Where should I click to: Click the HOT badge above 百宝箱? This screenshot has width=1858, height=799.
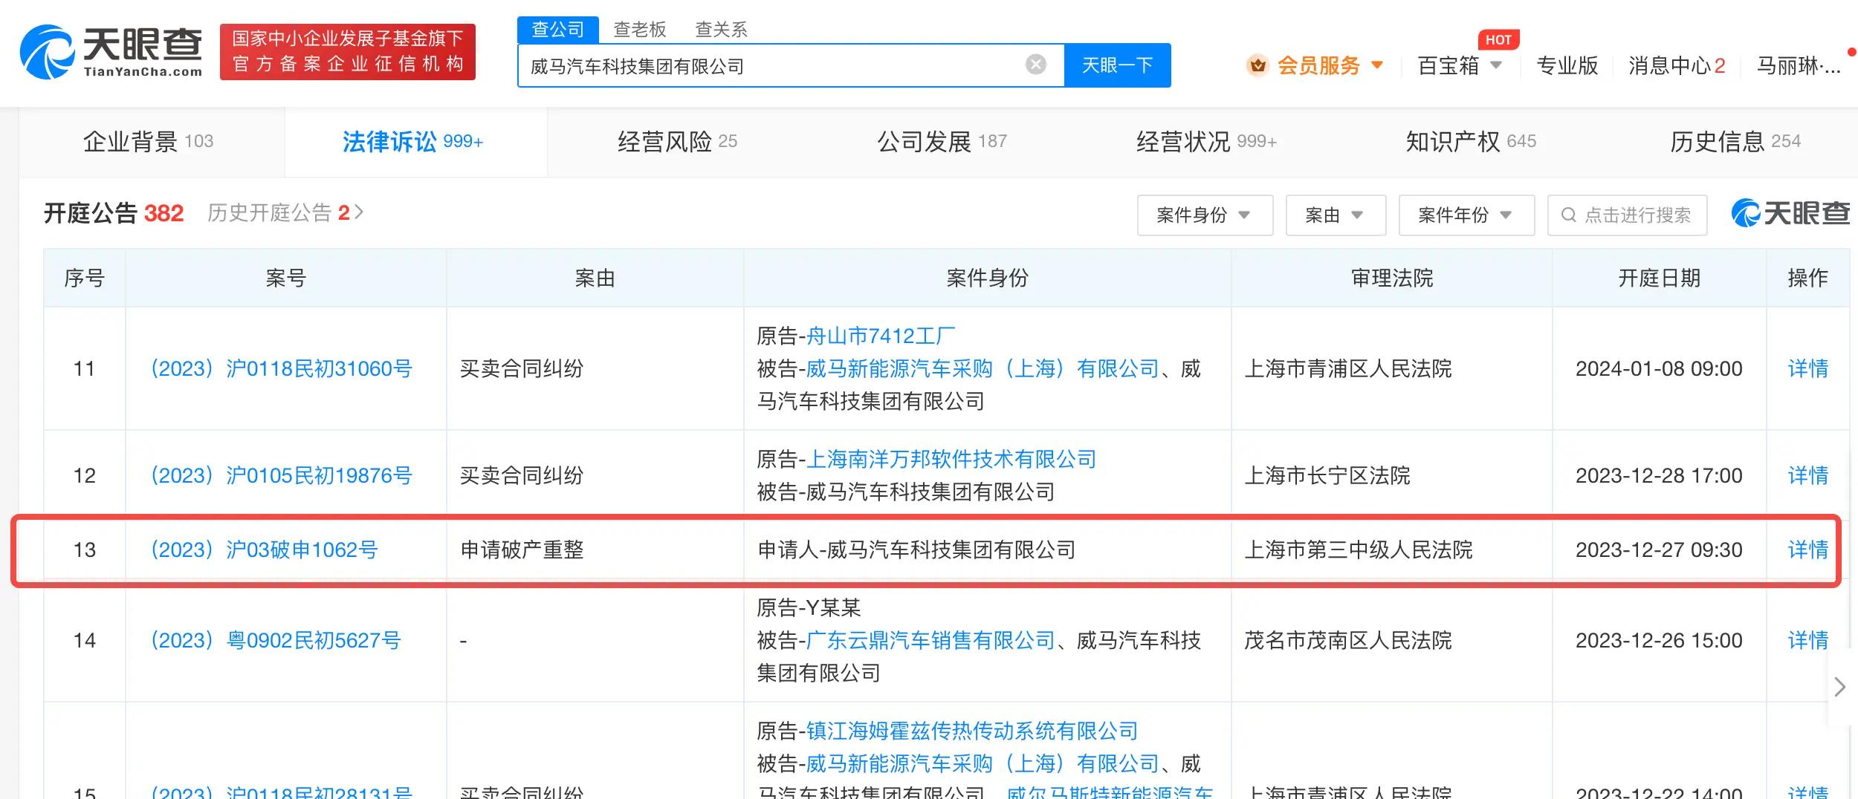click(1498, 40)
